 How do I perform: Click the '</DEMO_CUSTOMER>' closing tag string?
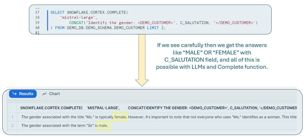point(235,23)
